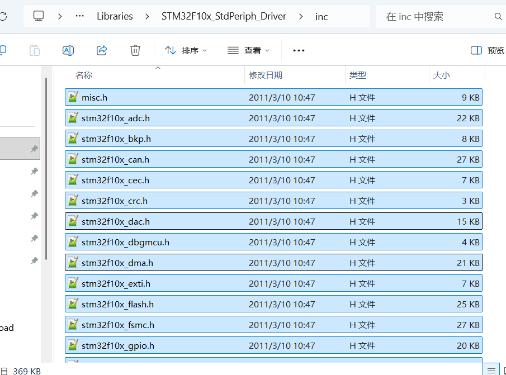Click the file icon of stm32f10x_dbgmcu.h

click(73, 241)
